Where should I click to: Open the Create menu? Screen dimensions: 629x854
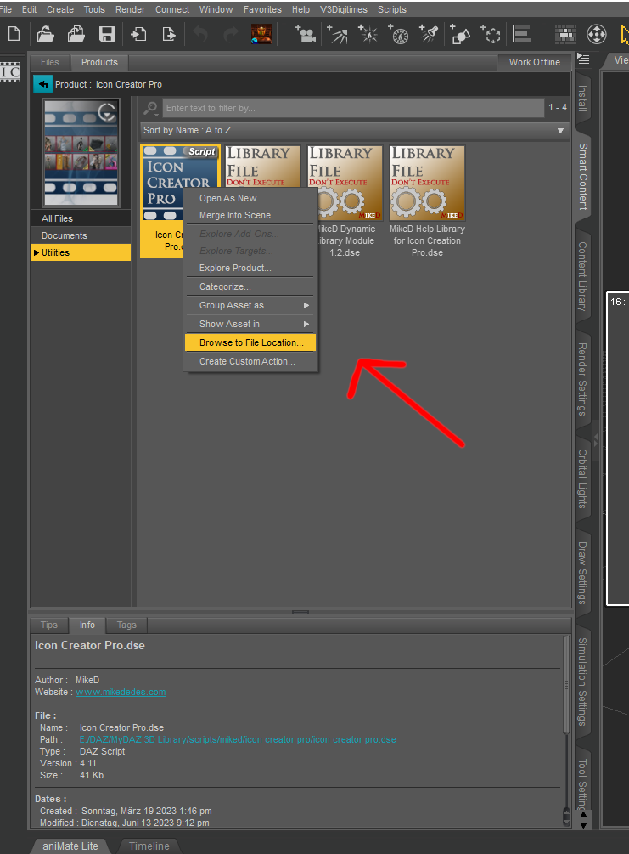60,10
